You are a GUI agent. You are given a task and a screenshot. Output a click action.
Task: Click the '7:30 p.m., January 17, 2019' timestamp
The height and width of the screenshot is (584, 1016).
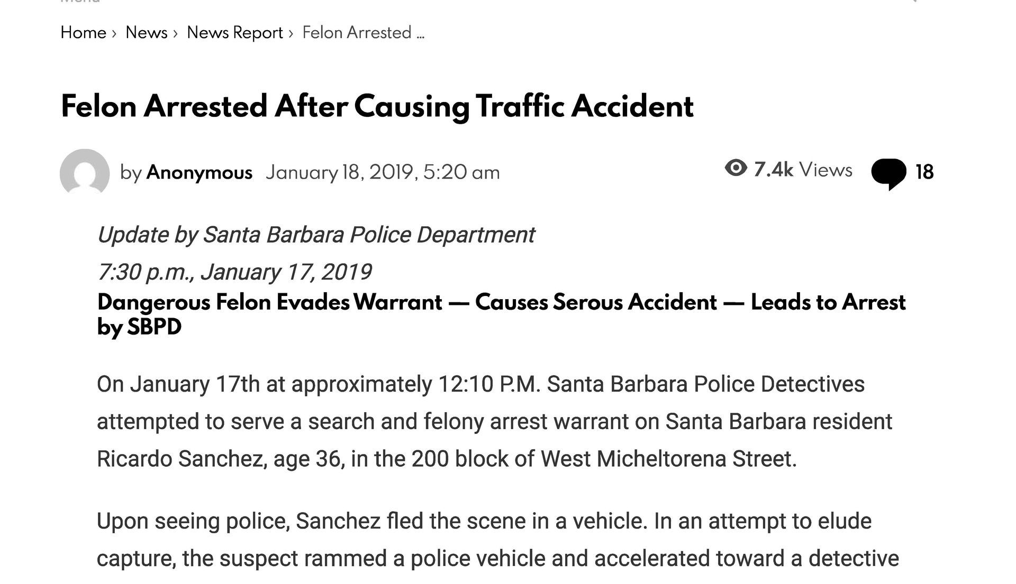click(234, 272)
